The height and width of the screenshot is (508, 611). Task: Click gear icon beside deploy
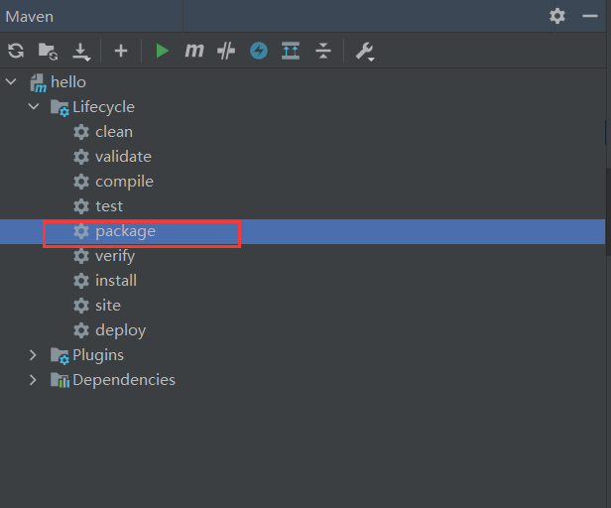coord(81,330)
